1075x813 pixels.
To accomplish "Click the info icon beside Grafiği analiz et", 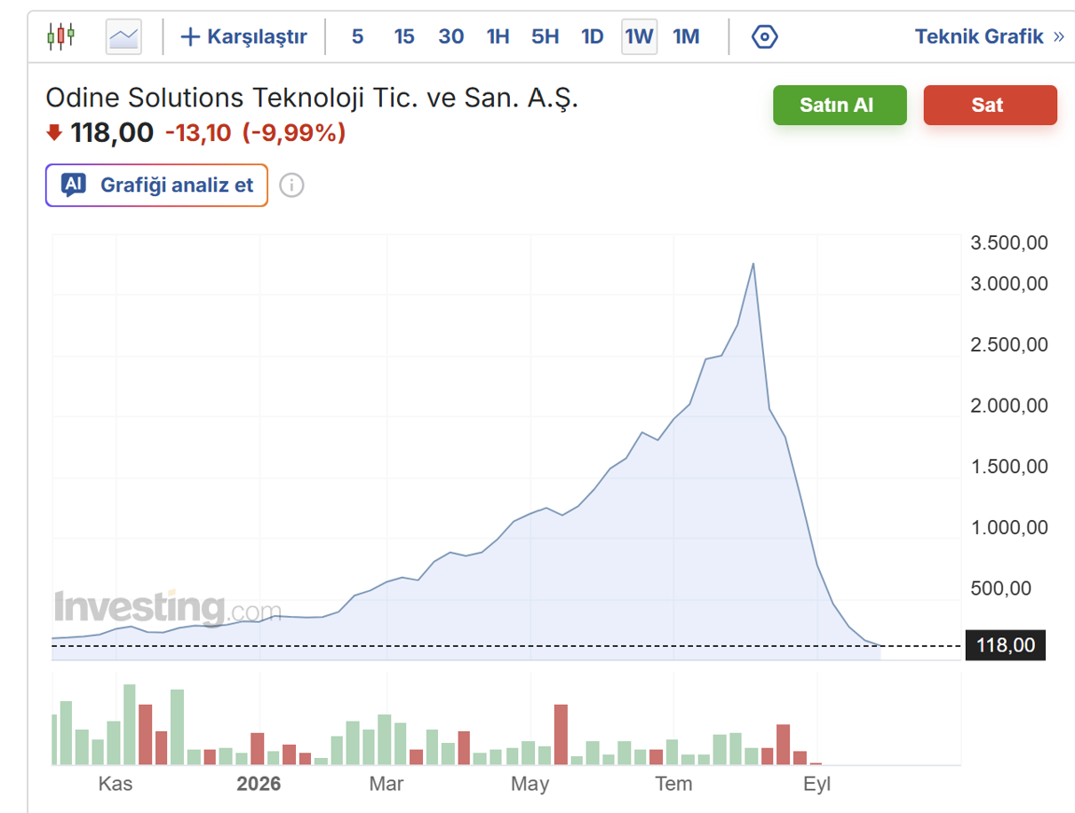I will coord(291,185).
